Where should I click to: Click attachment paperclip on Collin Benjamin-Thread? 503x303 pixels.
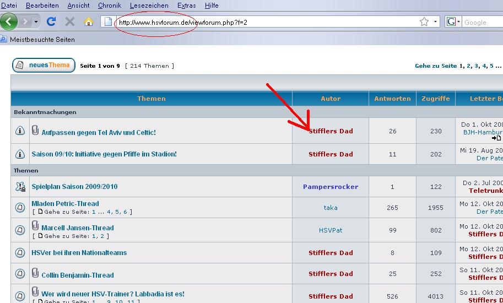[x=35, y=273]
